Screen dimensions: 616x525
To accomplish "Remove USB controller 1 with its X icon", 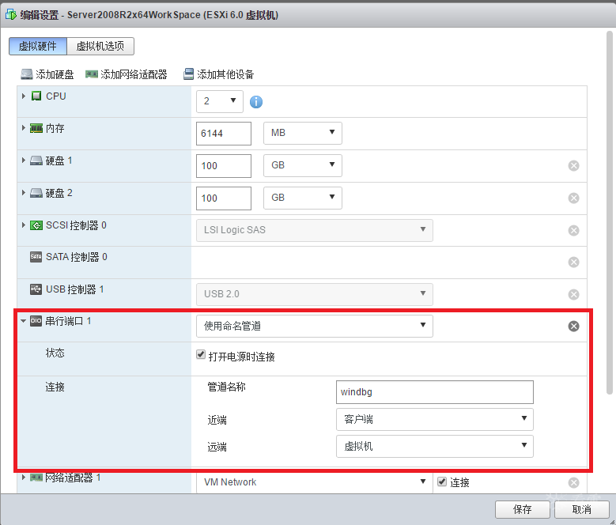I will (x=573, y=294).
